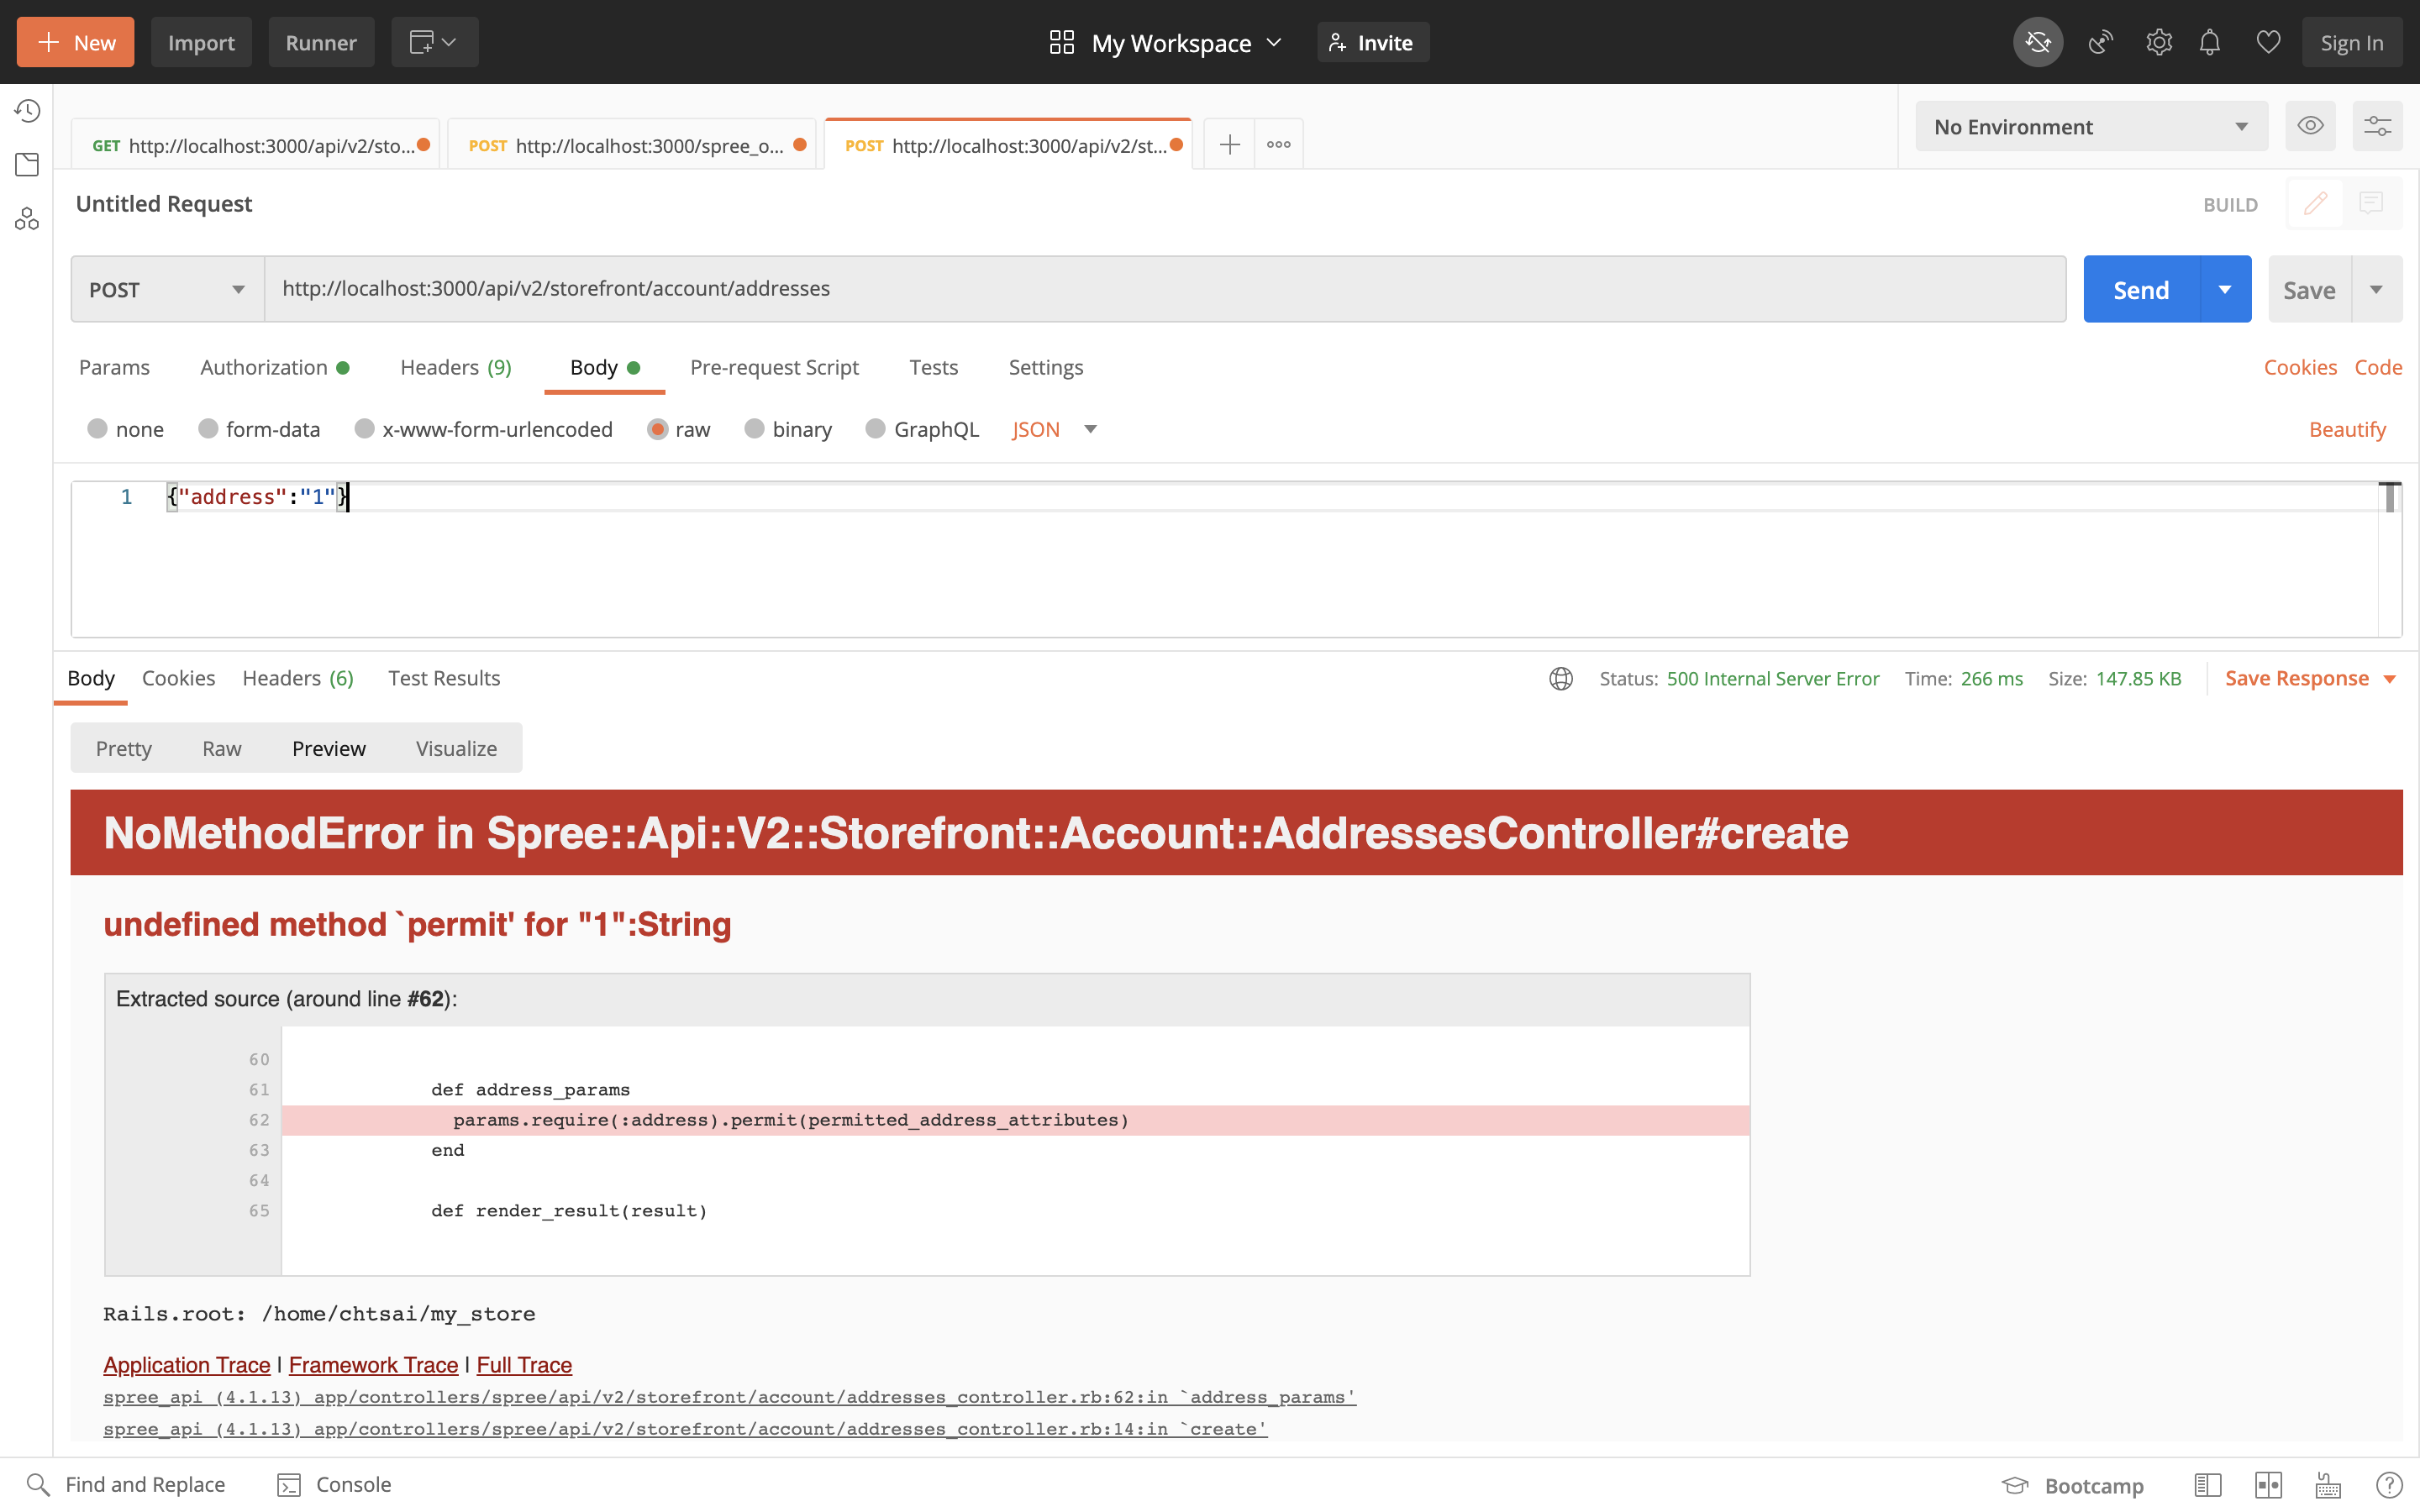Screen dimensions: 2420x1512
Task: Choose the none body radio button
Action: pos(98,429)
